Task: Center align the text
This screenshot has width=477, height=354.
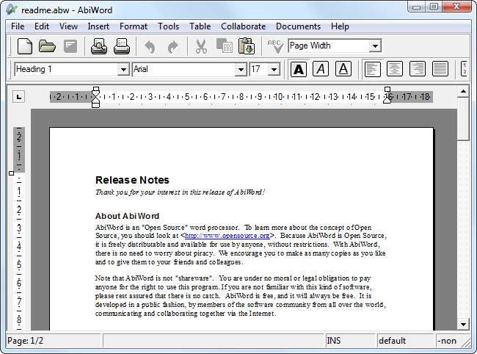Action: 395,69
